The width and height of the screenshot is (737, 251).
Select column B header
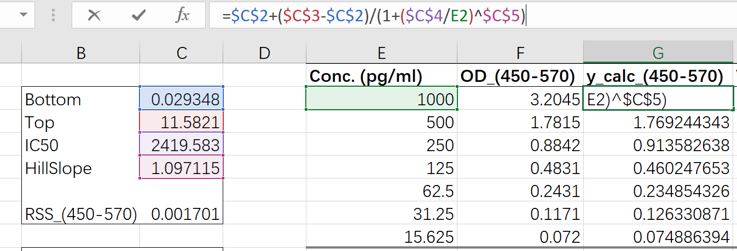pyautogui.click(x=81, y=53)
